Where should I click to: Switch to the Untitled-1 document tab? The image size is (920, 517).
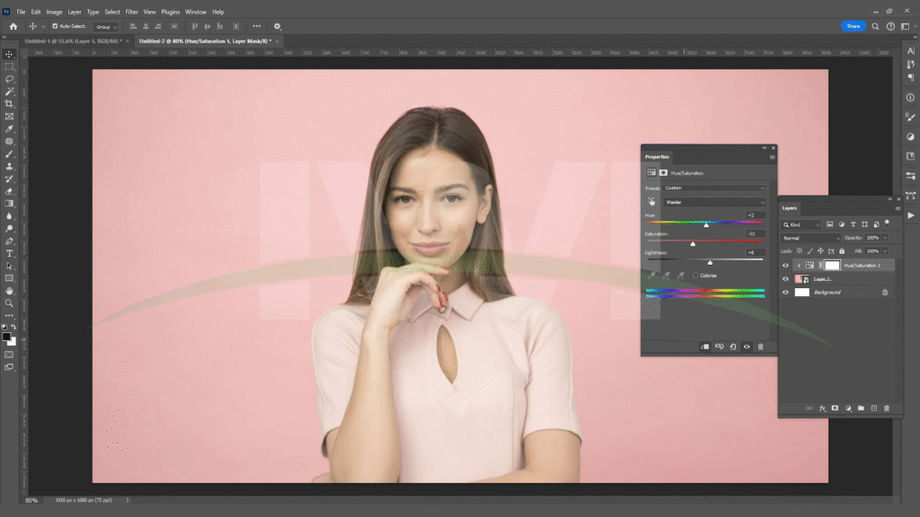pos(75,41)
